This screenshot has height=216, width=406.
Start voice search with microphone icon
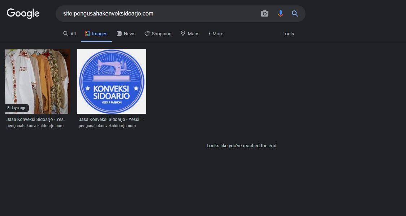pyautogui.click(x=280, y=13)
